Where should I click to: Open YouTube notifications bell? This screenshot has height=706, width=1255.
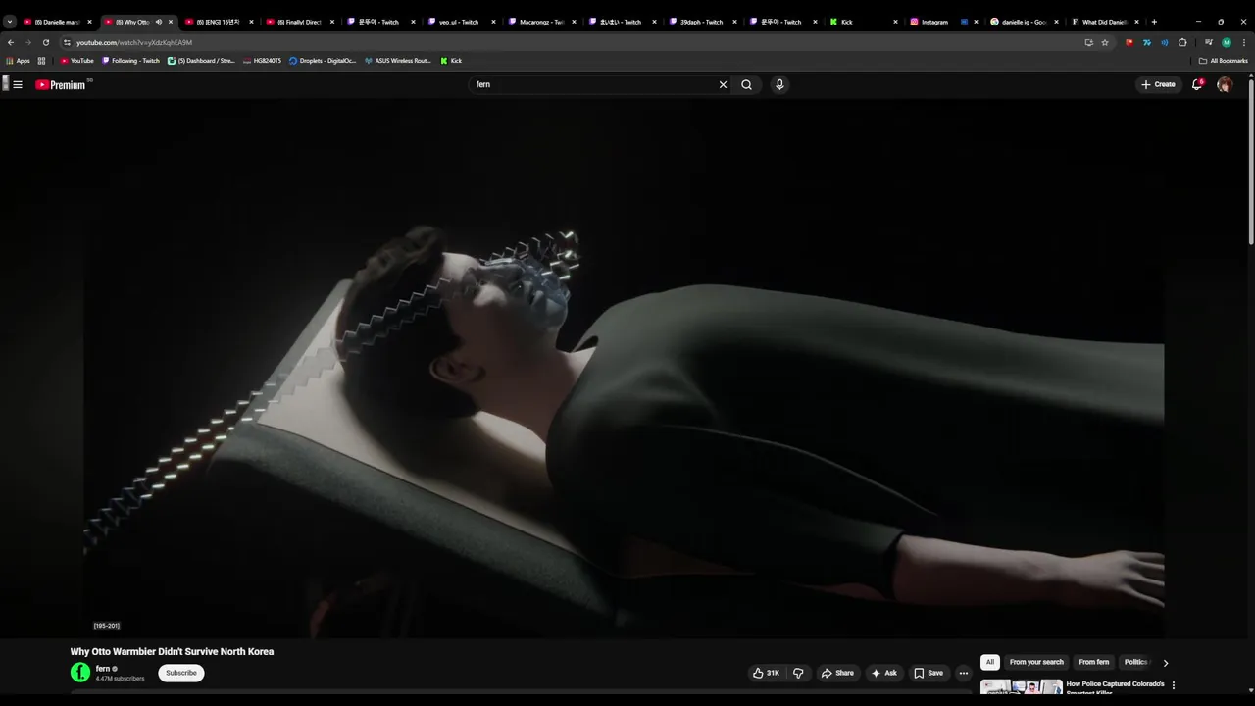(1197, 85)
